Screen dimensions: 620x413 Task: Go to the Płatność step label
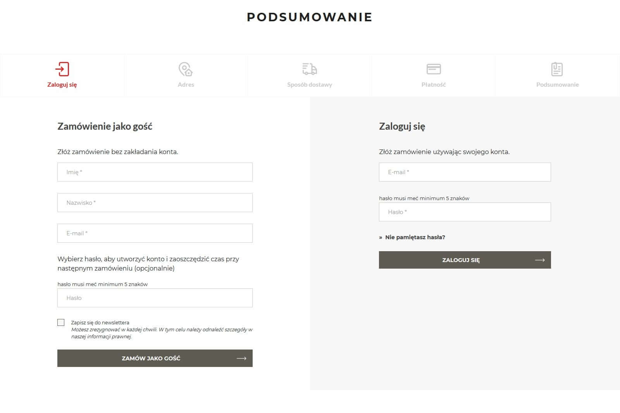pyautogui.click(x=434, y=85)
